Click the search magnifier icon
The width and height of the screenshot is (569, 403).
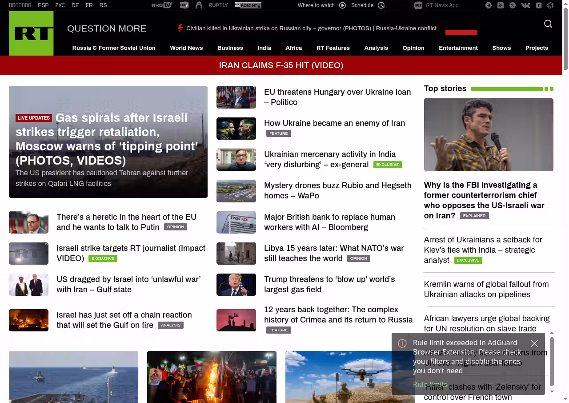pos(548,24)
